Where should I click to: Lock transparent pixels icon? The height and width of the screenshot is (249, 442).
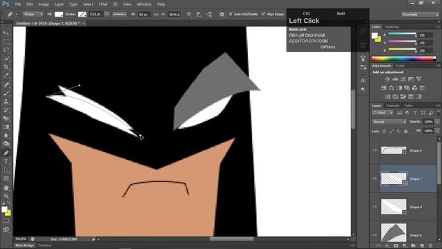click(x=384, y=131)
